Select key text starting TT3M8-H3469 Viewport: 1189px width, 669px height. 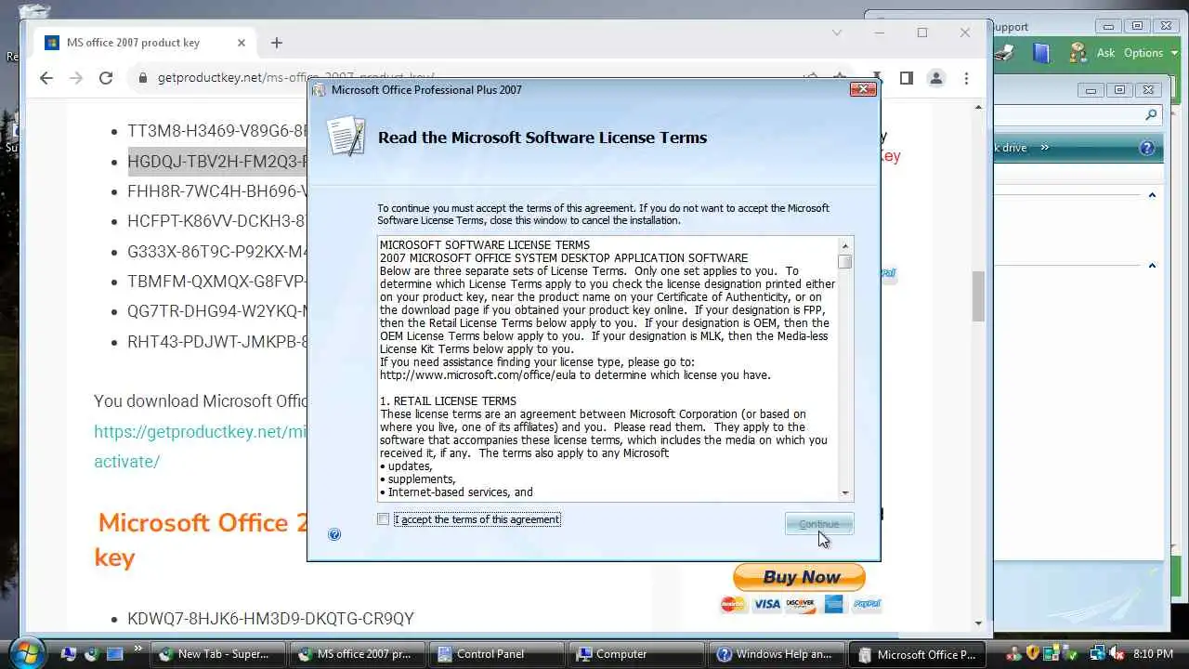[217, 131]
